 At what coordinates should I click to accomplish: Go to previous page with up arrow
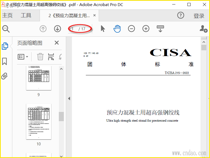(43, 29)
